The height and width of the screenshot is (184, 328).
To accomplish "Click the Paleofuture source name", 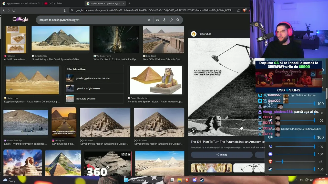I will 205,34.
